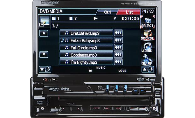The width and height of the screenshot is (195, 118).
Task: Tap the picture-in-picture screen switch icon
Action: pyautogui.click(x=44, y=22)
